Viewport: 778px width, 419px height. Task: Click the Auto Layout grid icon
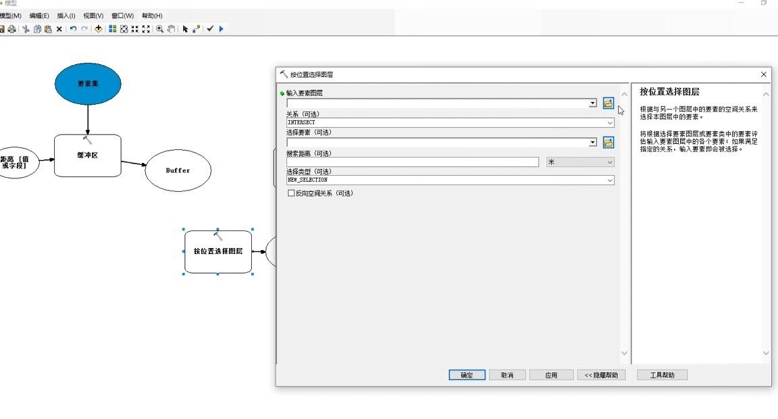[113, 29]
